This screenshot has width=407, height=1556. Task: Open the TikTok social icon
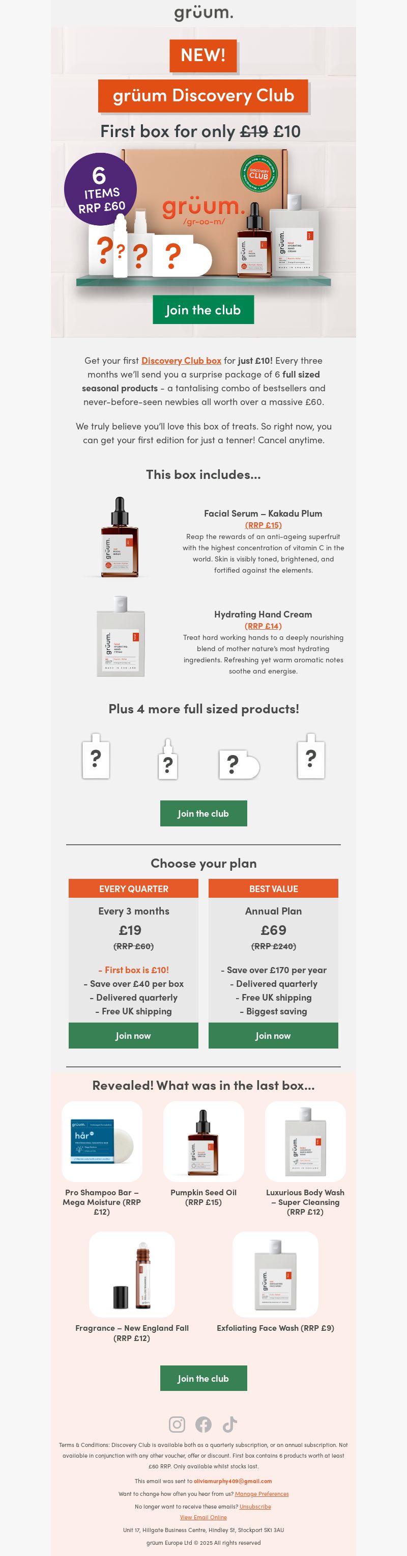click(230, 1425)
